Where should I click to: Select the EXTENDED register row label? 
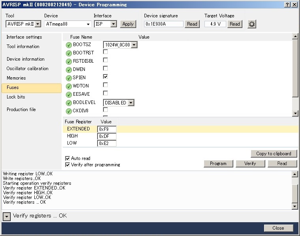tap(78, 129)
